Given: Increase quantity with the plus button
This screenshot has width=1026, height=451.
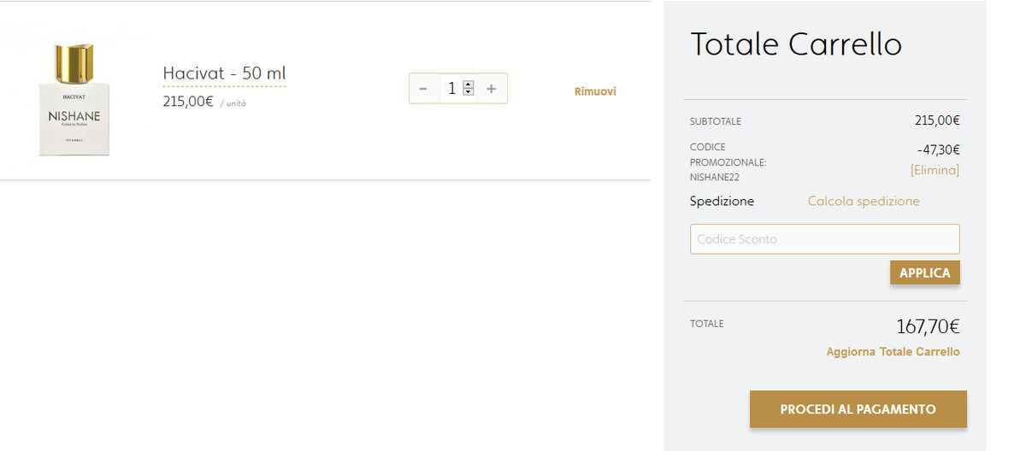Looking at the screenshot, I should (x=492, y=89).
